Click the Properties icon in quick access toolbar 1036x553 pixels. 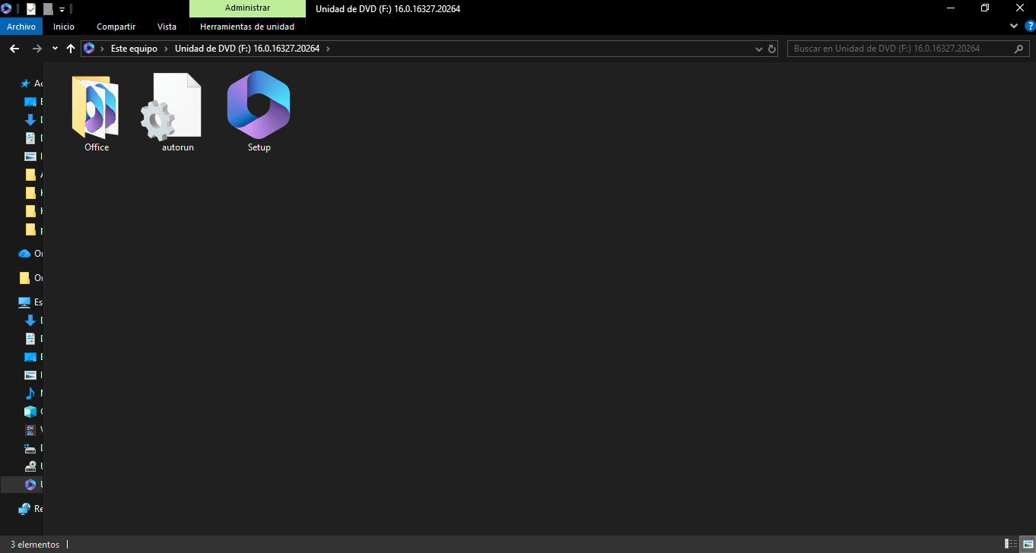(31, 9)
